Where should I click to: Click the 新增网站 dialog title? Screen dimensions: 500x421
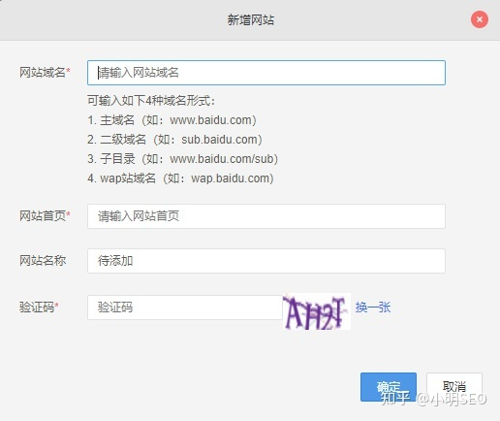tap(251, 20)
